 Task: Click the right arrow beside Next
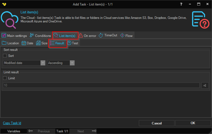click(94, 131)
